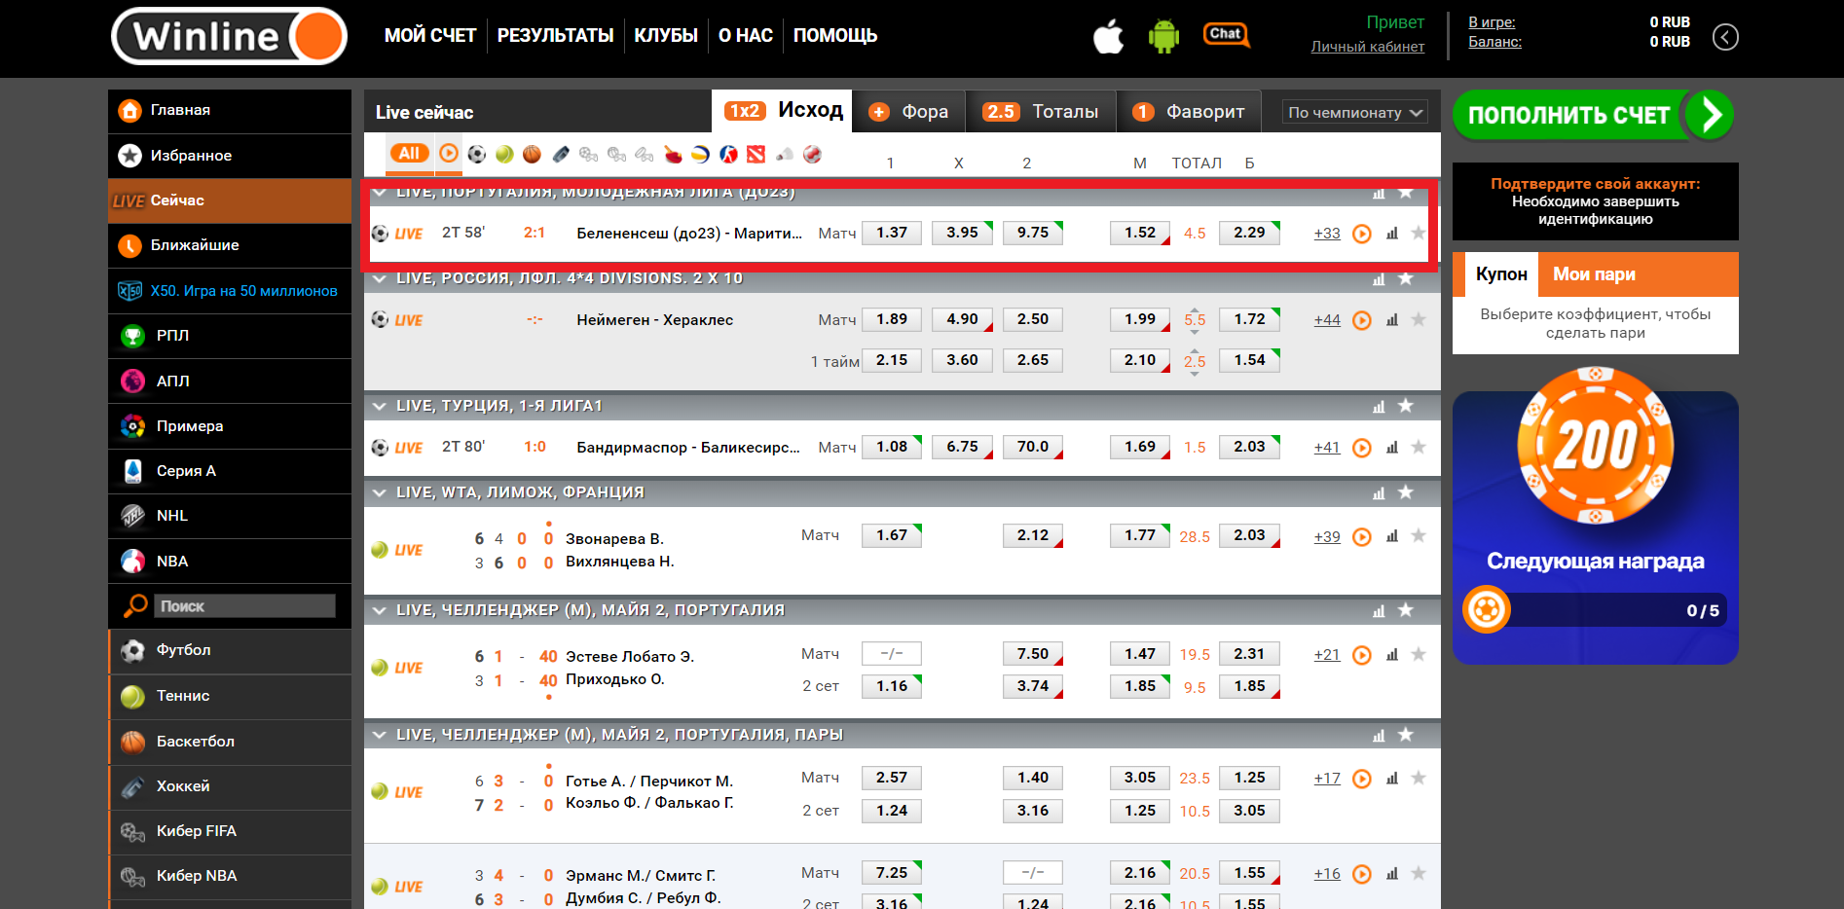Watch Бандирмаспор - Баликесирспор video stream
The width and height of the screenshot is (1844, 909).
pyautogui.click(x=1362, y=448)
